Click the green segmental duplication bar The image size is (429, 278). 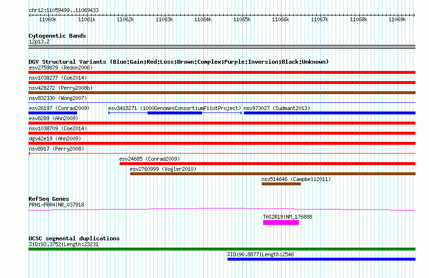click(x=222, y=249)
